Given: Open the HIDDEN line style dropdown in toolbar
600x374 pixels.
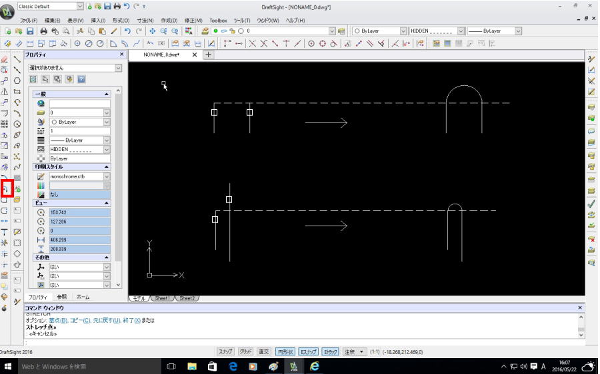Looking at the screenshot, I should pyautogui.click(x=461, y=31).
